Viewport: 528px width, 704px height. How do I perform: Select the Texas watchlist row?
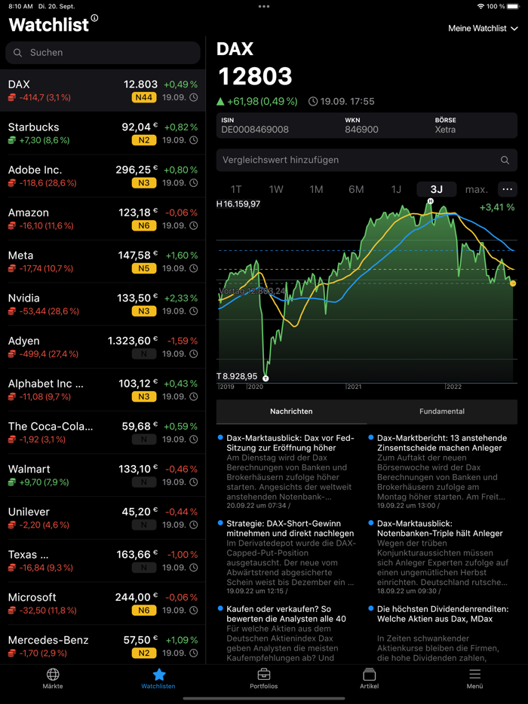pyautogui.click(x=103, y=561)
